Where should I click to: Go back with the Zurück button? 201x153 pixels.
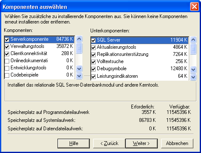(x=109, y=143)
